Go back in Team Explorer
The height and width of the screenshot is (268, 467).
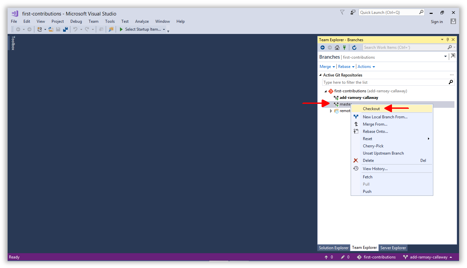(x=323, y=47)
